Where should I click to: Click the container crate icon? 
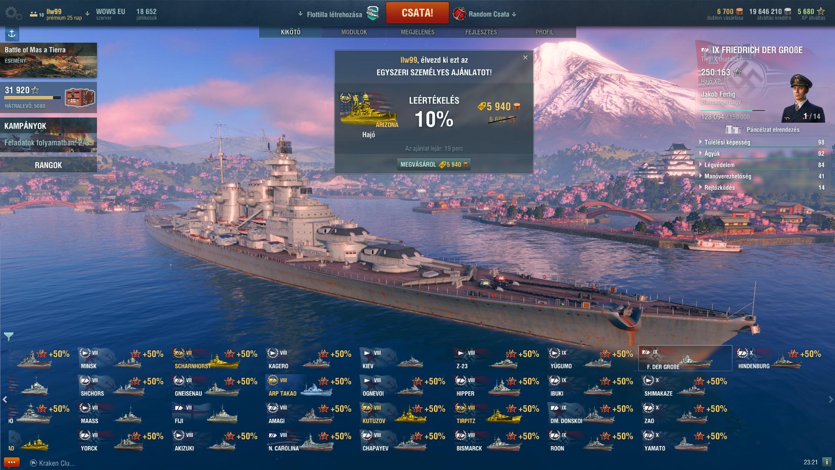tap(80, 97)
